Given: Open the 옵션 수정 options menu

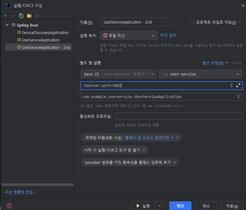Looking at the screenshot, I should click(215, 63).
